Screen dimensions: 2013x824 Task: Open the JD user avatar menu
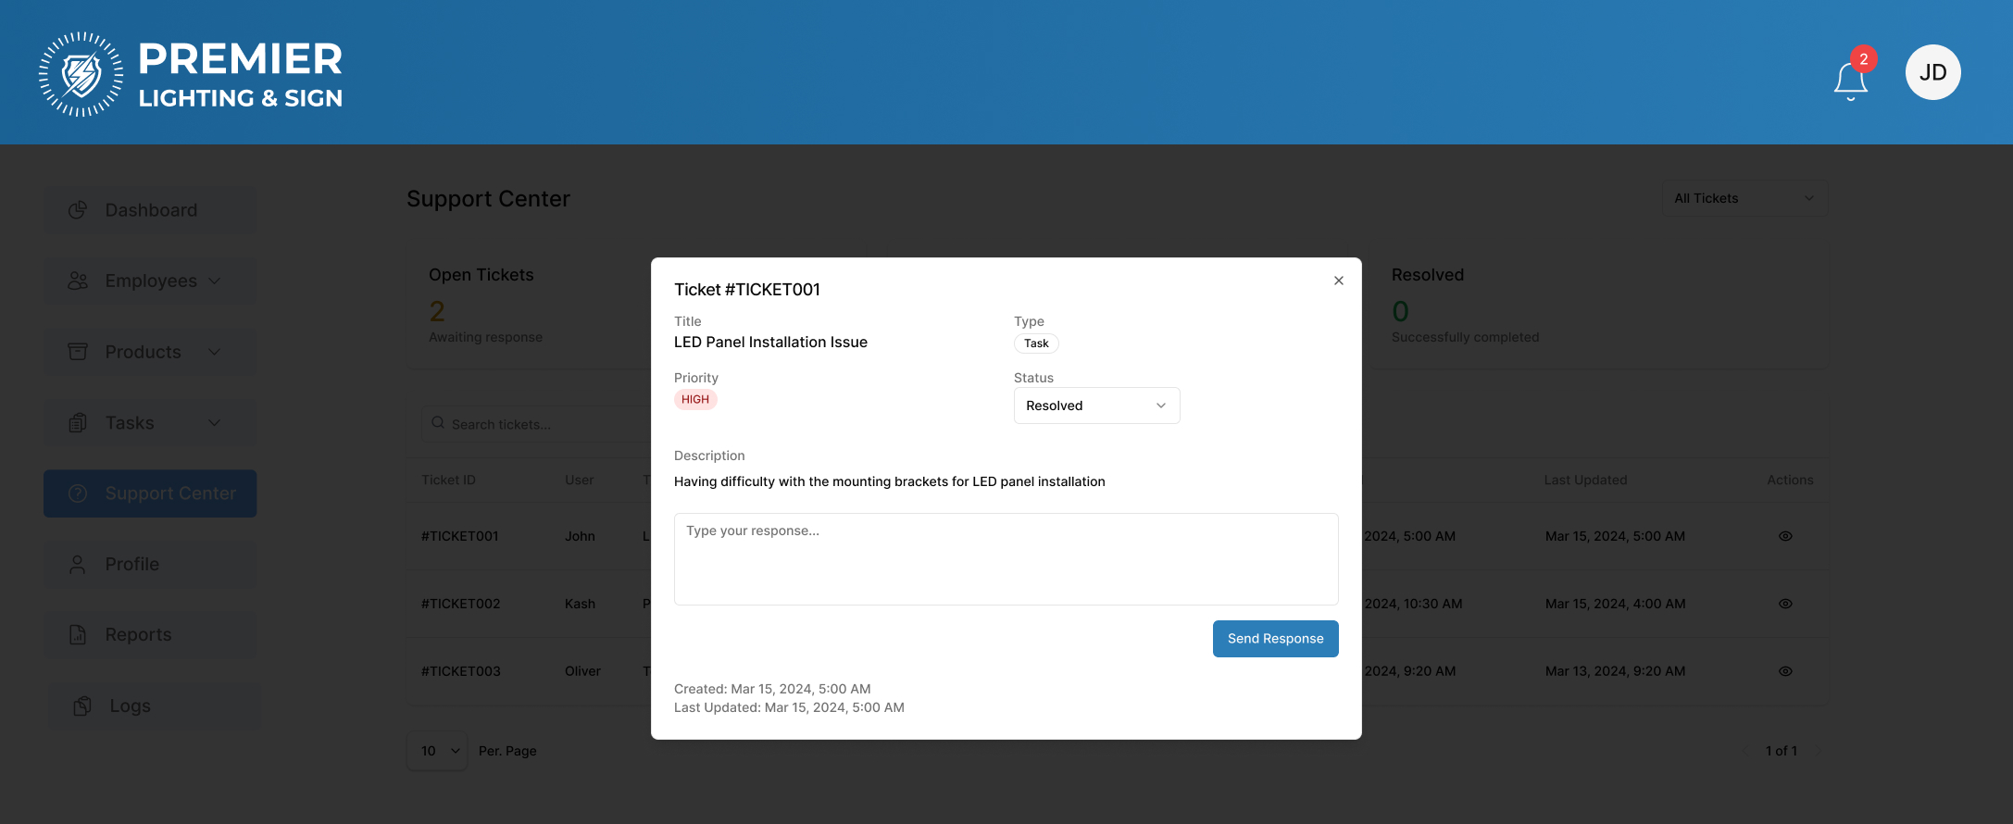(1932, 72)
